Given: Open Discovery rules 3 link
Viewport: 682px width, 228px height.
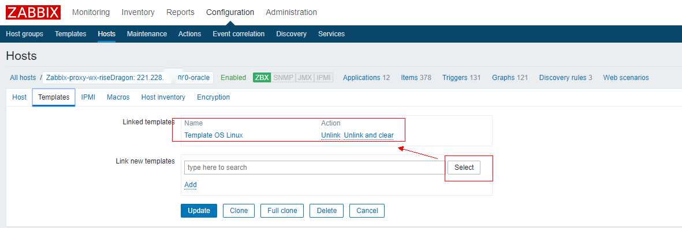Looking at the screenshot, I should [x=565, y=78].
